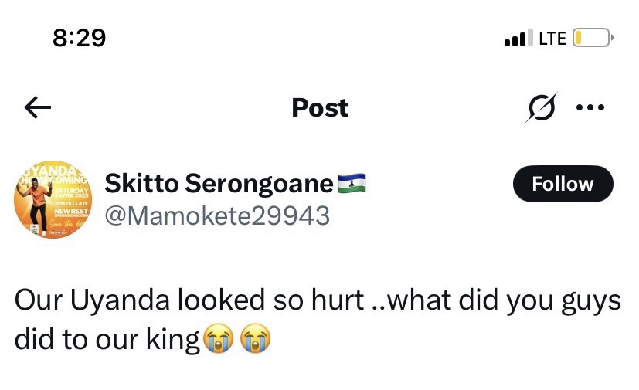Click the Lesotho flag emoji beside the name
This screenshot has width=639, height=390.
[x=352, y=183]
